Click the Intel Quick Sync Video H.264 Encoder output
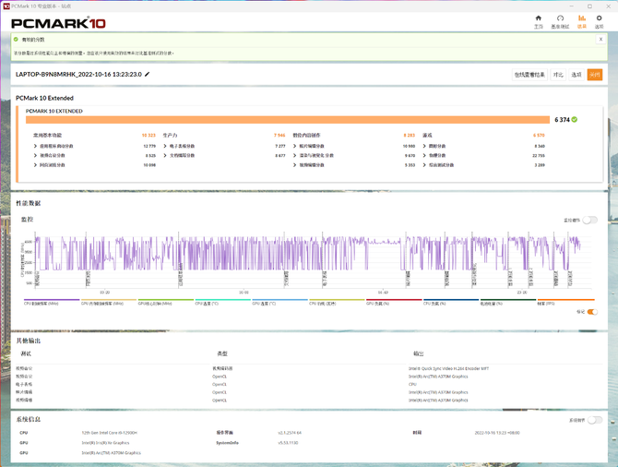Screen dimensions: 618x467 coord(448,368)
